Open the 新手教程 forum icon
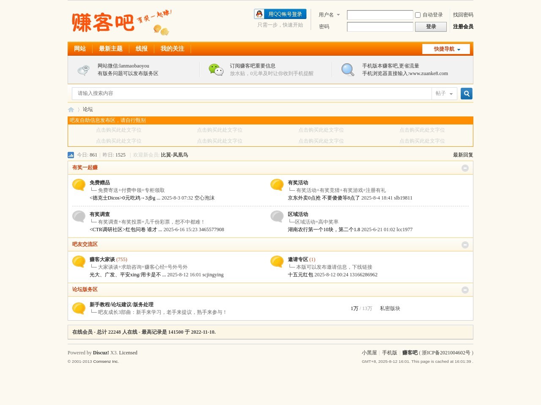Viewport: 541px width, 405px height. [79, 308]
